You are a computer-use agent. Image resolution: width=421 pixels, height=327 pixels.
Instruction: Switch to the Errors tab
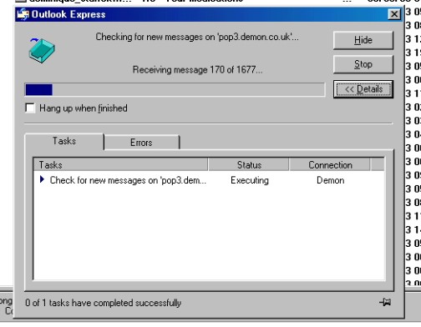tap(141, 143)
